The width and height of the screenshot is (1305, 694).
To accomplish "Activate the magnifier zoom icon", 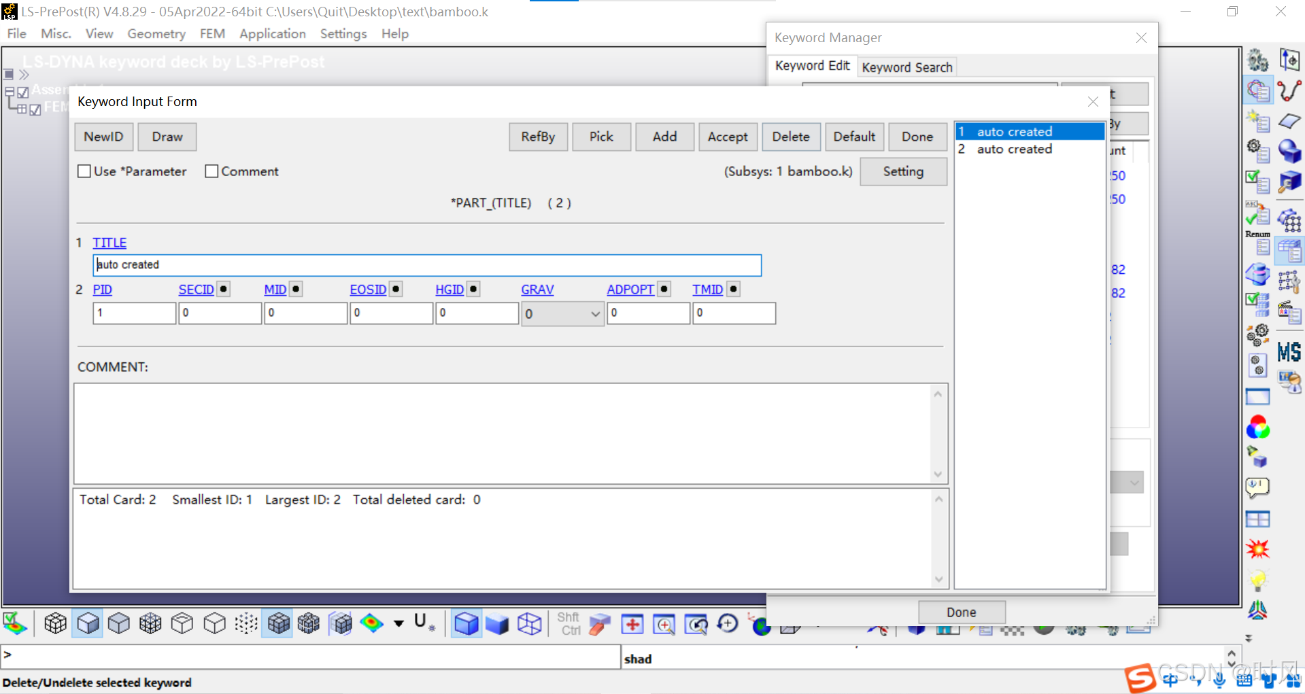I will pos(664,624).
